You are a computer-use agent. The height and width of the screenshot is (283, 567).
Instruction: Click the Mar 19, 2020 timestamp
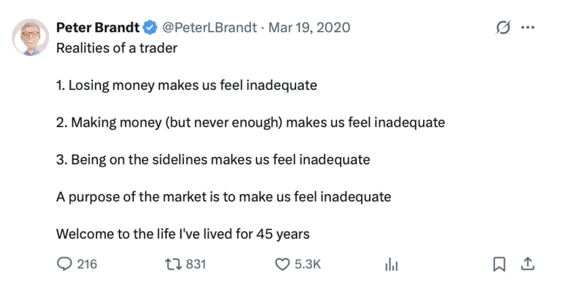click(309, 28)
